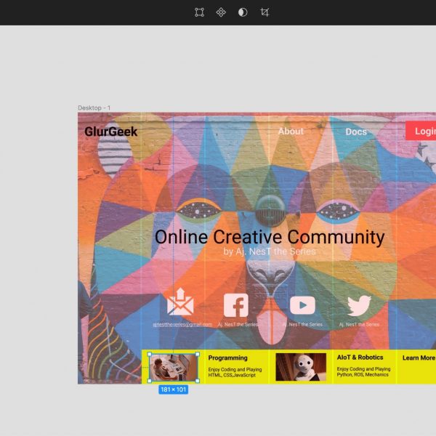Click the Create Component icon
Viewport: 436px width, 436px height.
[221, 12]
